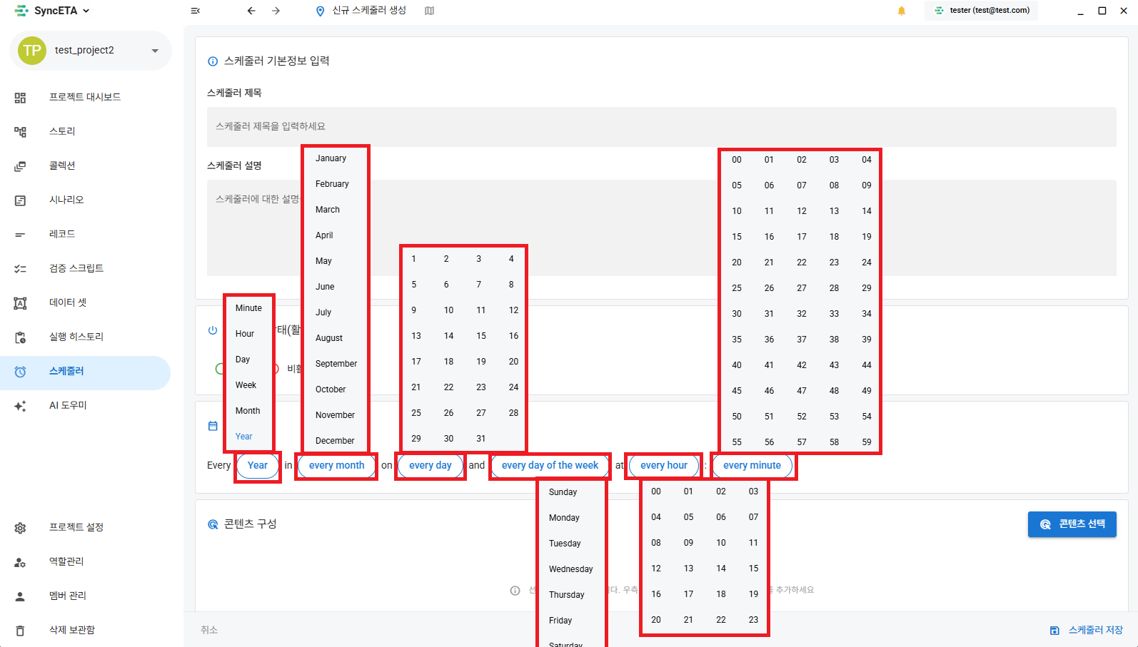Collapse the sidebar menu icon
The width and height of the screenshot is (1138, 647).
coord(196,11)
